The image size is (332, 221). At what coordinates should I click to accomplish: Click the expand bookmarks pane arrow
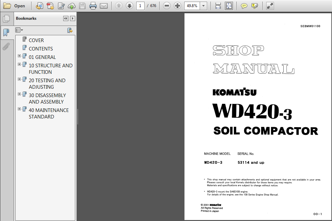point(73,18)
